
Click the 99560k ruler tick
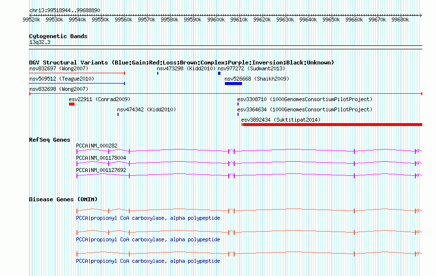[x=123, y=20]
